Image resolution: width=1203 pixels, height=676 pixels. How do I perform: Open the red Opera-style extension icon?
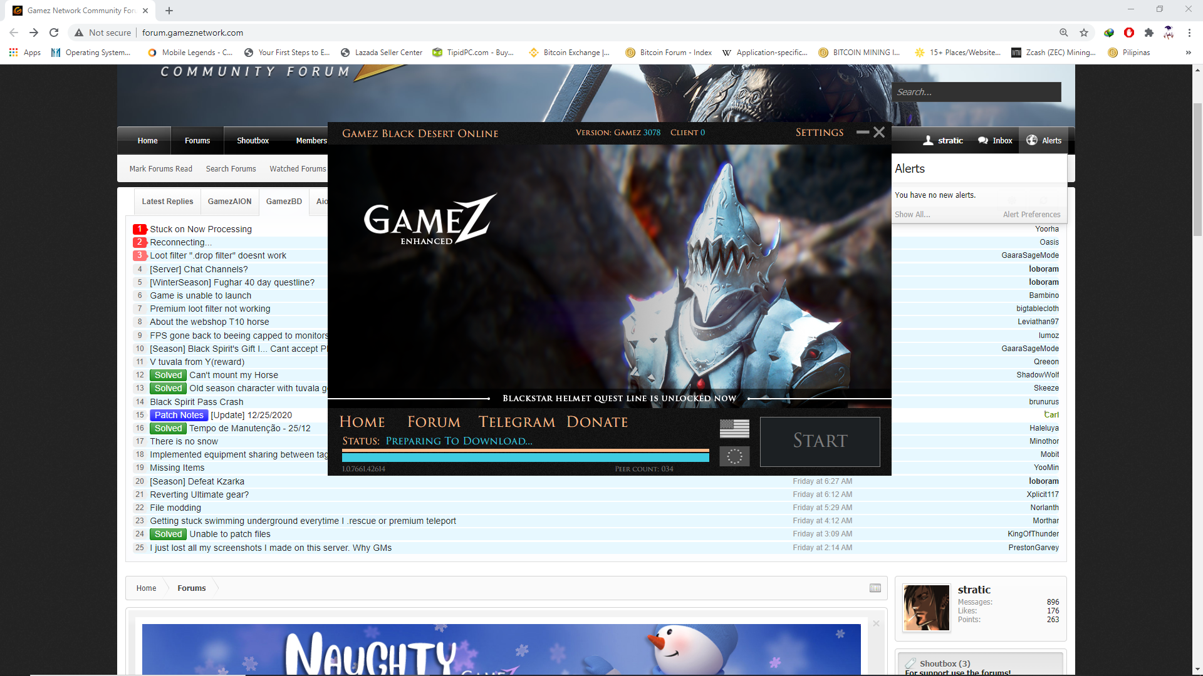(x=1129, y=33)
